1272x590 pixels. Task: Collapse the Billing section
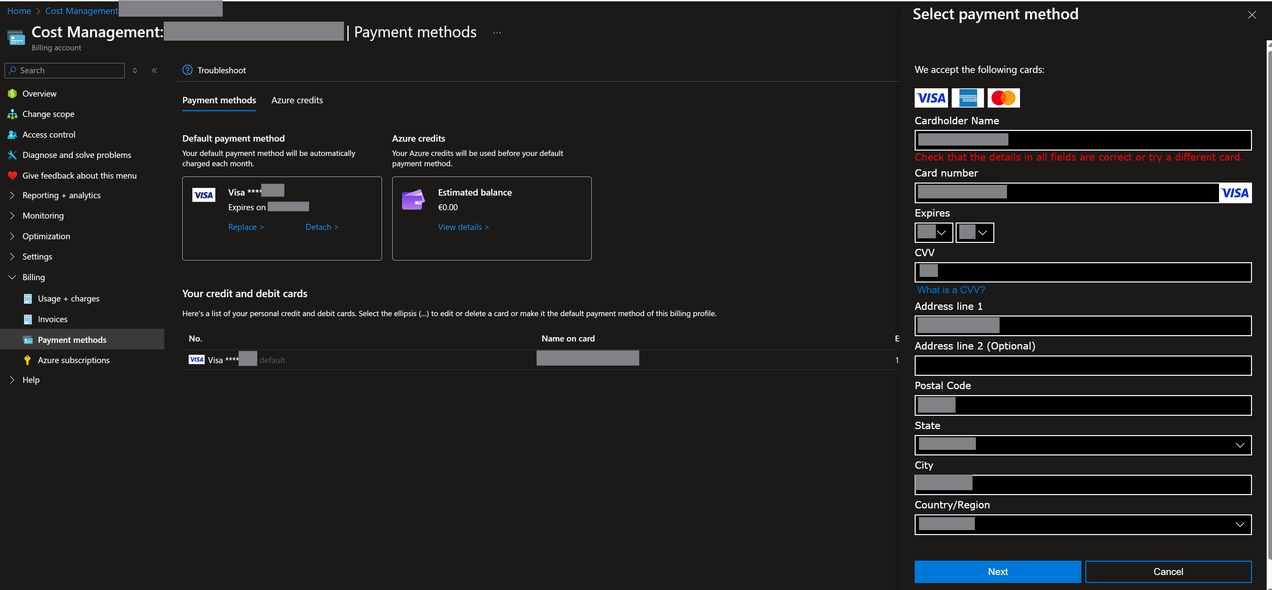pos(12,277)
